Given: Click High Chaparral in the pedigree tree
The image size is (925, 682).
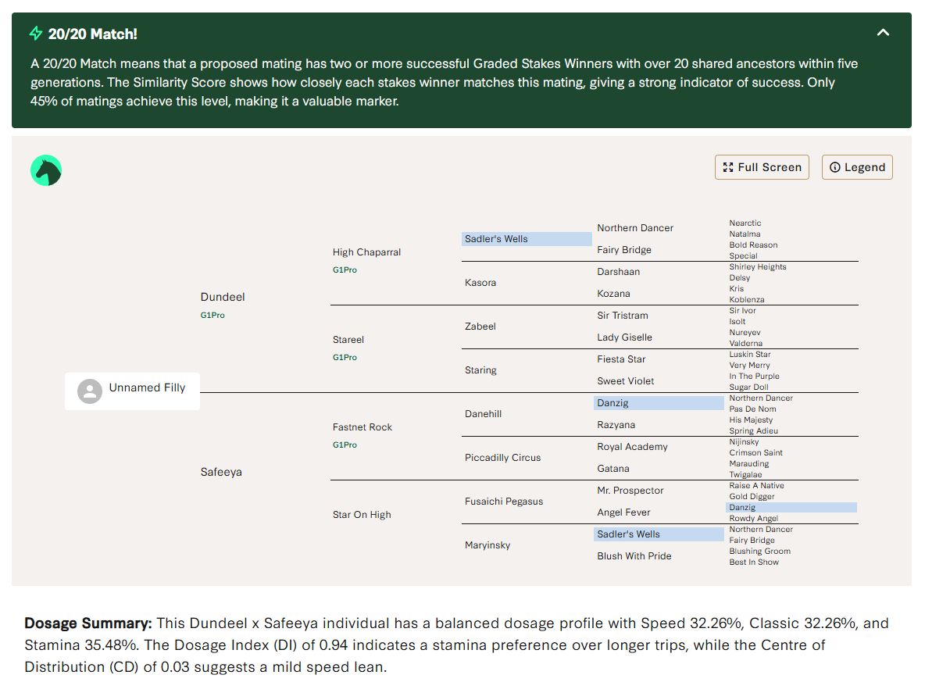Looking at the screenshot, I should pos(366,252).
